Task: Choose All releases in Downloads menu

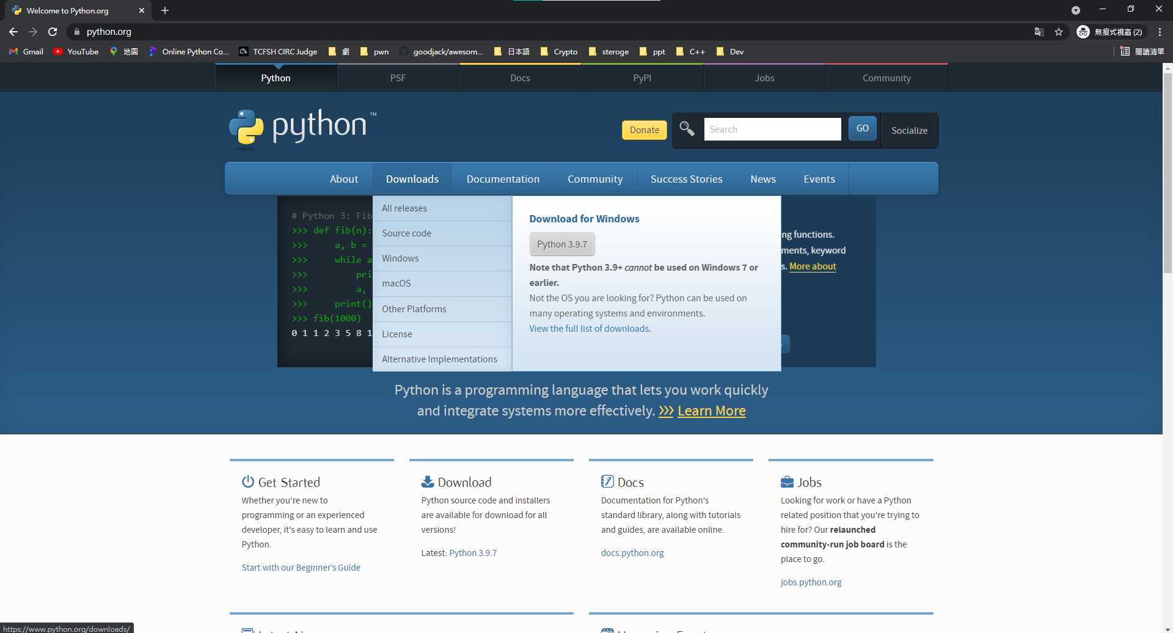Action: pyautogui.click(x=442, y=208)
